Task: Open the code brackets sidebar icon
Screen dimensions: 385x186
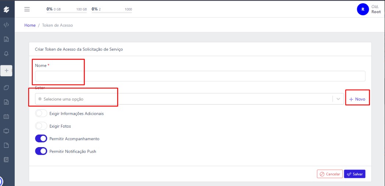Action: click(6, 25)
